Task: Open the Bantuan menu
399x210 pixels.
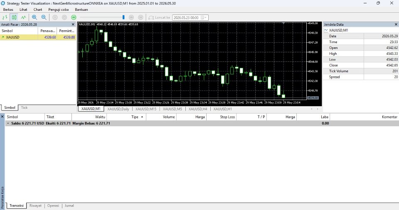Action: (x=81, y=10)
